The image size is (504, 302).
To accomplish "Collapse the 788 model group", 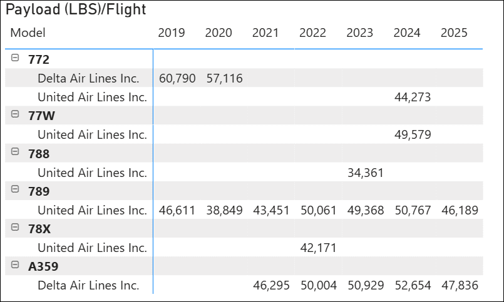I will 15,153.
